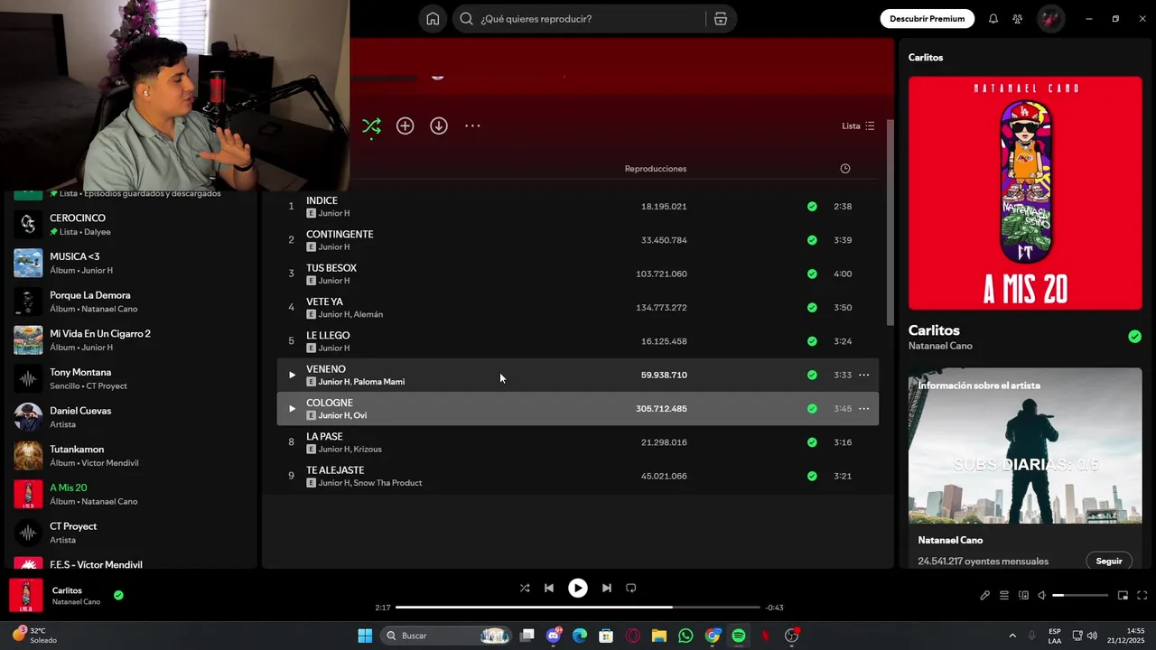Image resolution: width=1156 pixels, height=650 pixels.
Task: Open CEROCINCO playlist in library
Action: 131,225
